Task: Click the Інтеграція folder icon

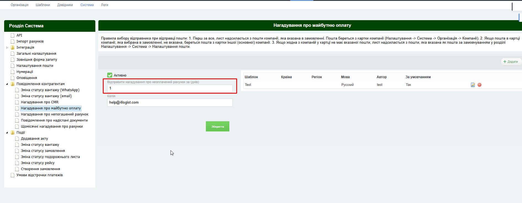Action: point(12,48)
